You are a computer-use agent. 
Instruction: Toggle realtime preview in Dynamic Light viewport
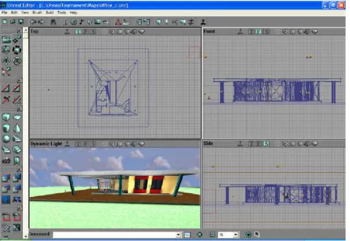[67, 144]
